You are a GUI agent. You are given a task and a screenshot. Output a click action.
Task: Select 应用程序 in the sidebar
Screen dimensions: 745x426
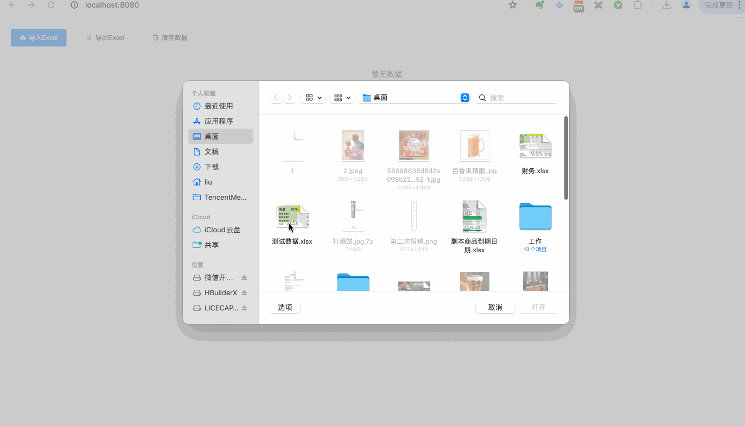(221, 121)
